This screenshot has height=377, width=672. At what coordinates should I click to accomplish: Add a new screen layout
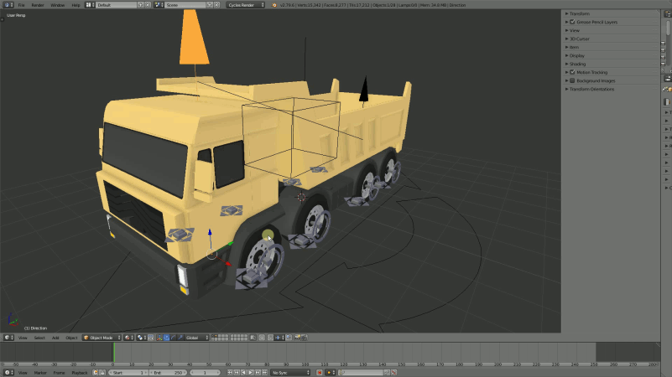(x=141, y=5)
